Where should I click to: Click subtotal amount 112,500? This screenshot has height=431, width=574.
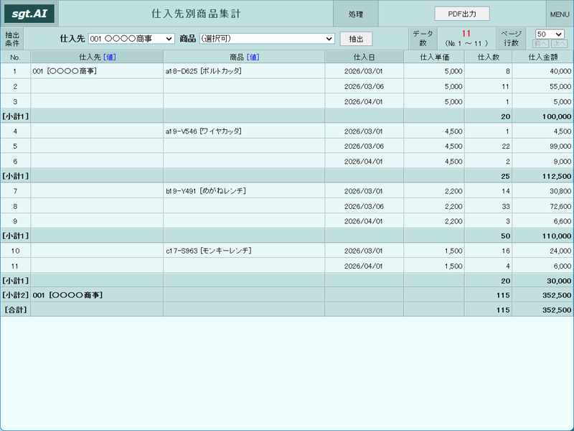(x=557, y=176)
